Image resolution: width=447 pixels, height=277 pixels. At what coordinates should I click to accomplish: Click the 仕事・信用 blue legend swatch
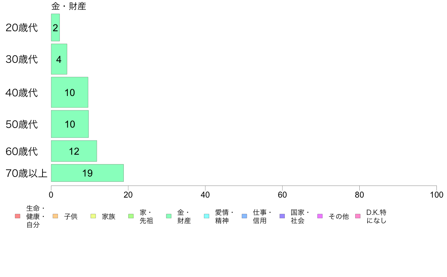pyautogui.click(x=244, y=216)
